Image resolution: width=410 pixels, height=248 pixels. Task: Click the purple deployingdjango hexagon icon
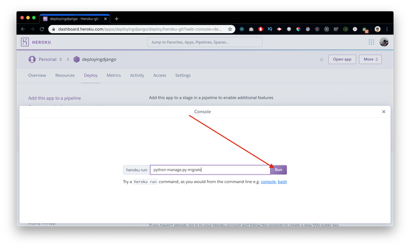76,59
